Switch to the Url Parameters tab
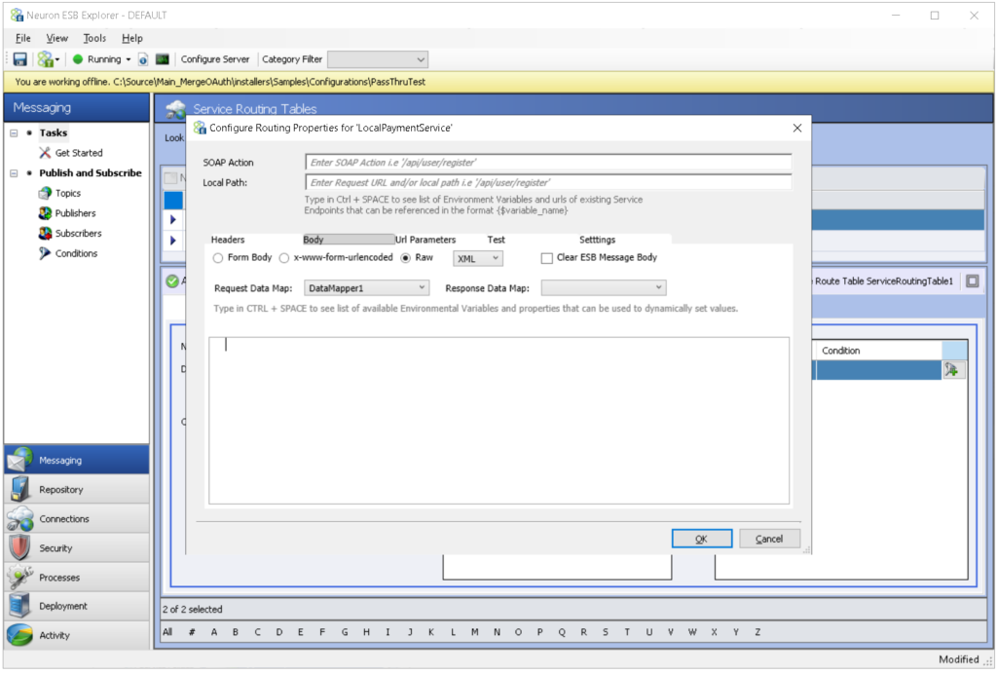The image size is (997, 674). (x=425, y=239)
